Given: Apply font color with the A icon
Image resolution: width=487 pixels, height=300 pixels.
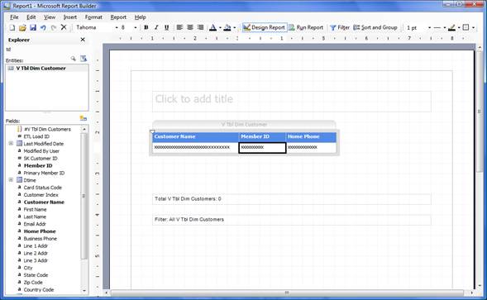Looking at the screenshot, I should click(x=213, y=27).
